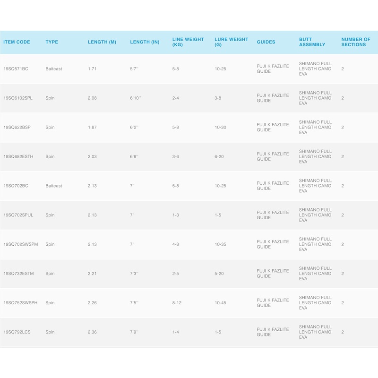Select the 19SQ792LCS item code

coord(17,332)
